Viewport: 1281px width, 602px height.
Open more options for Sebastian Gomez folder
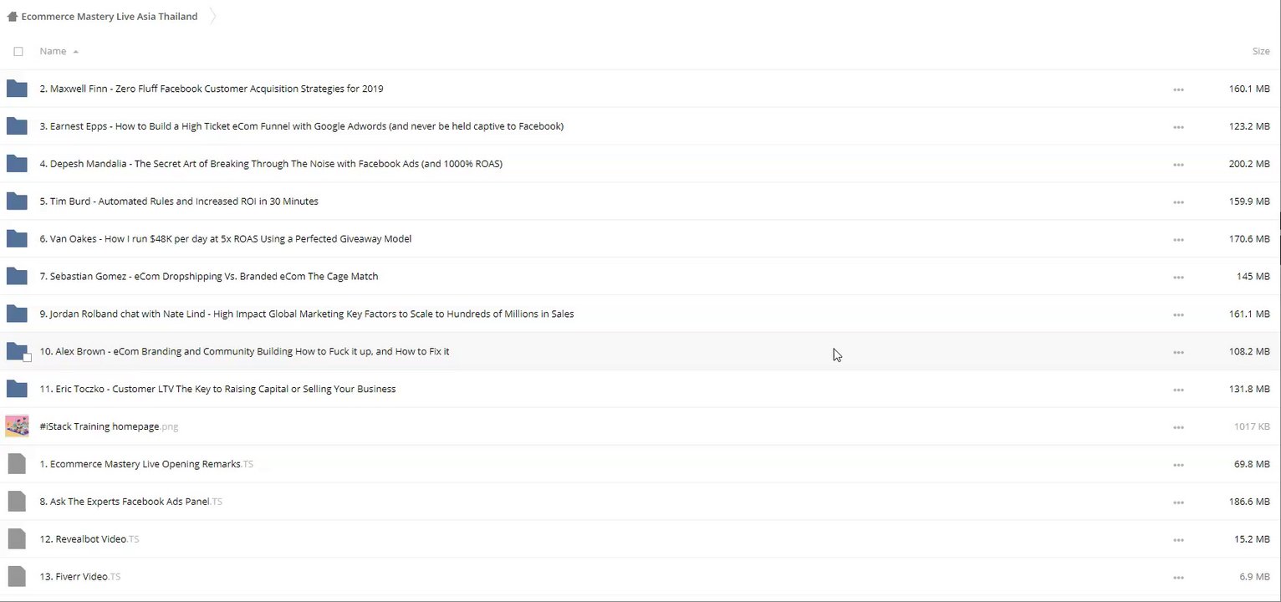point(1178,278)
